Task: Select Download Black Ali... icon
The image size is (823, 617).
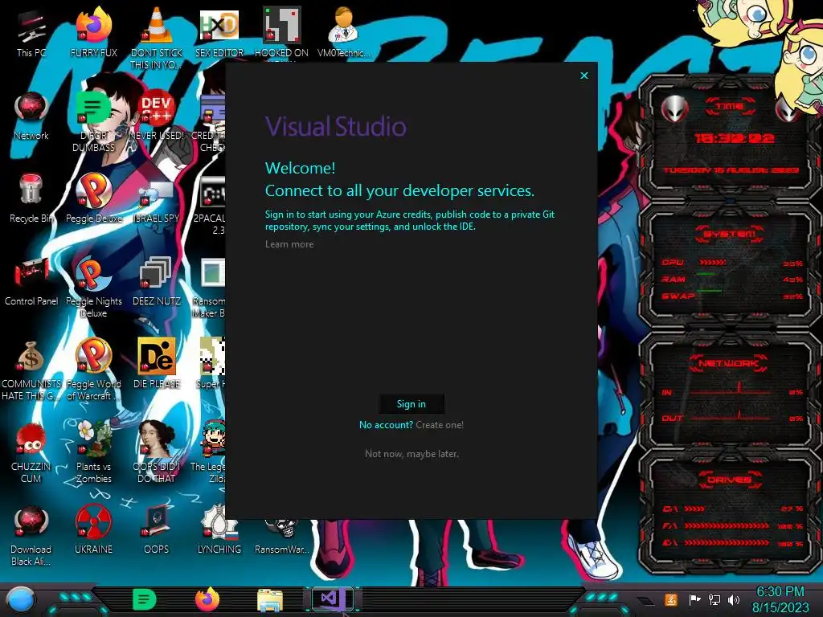Action: click(x=31, y=535)
